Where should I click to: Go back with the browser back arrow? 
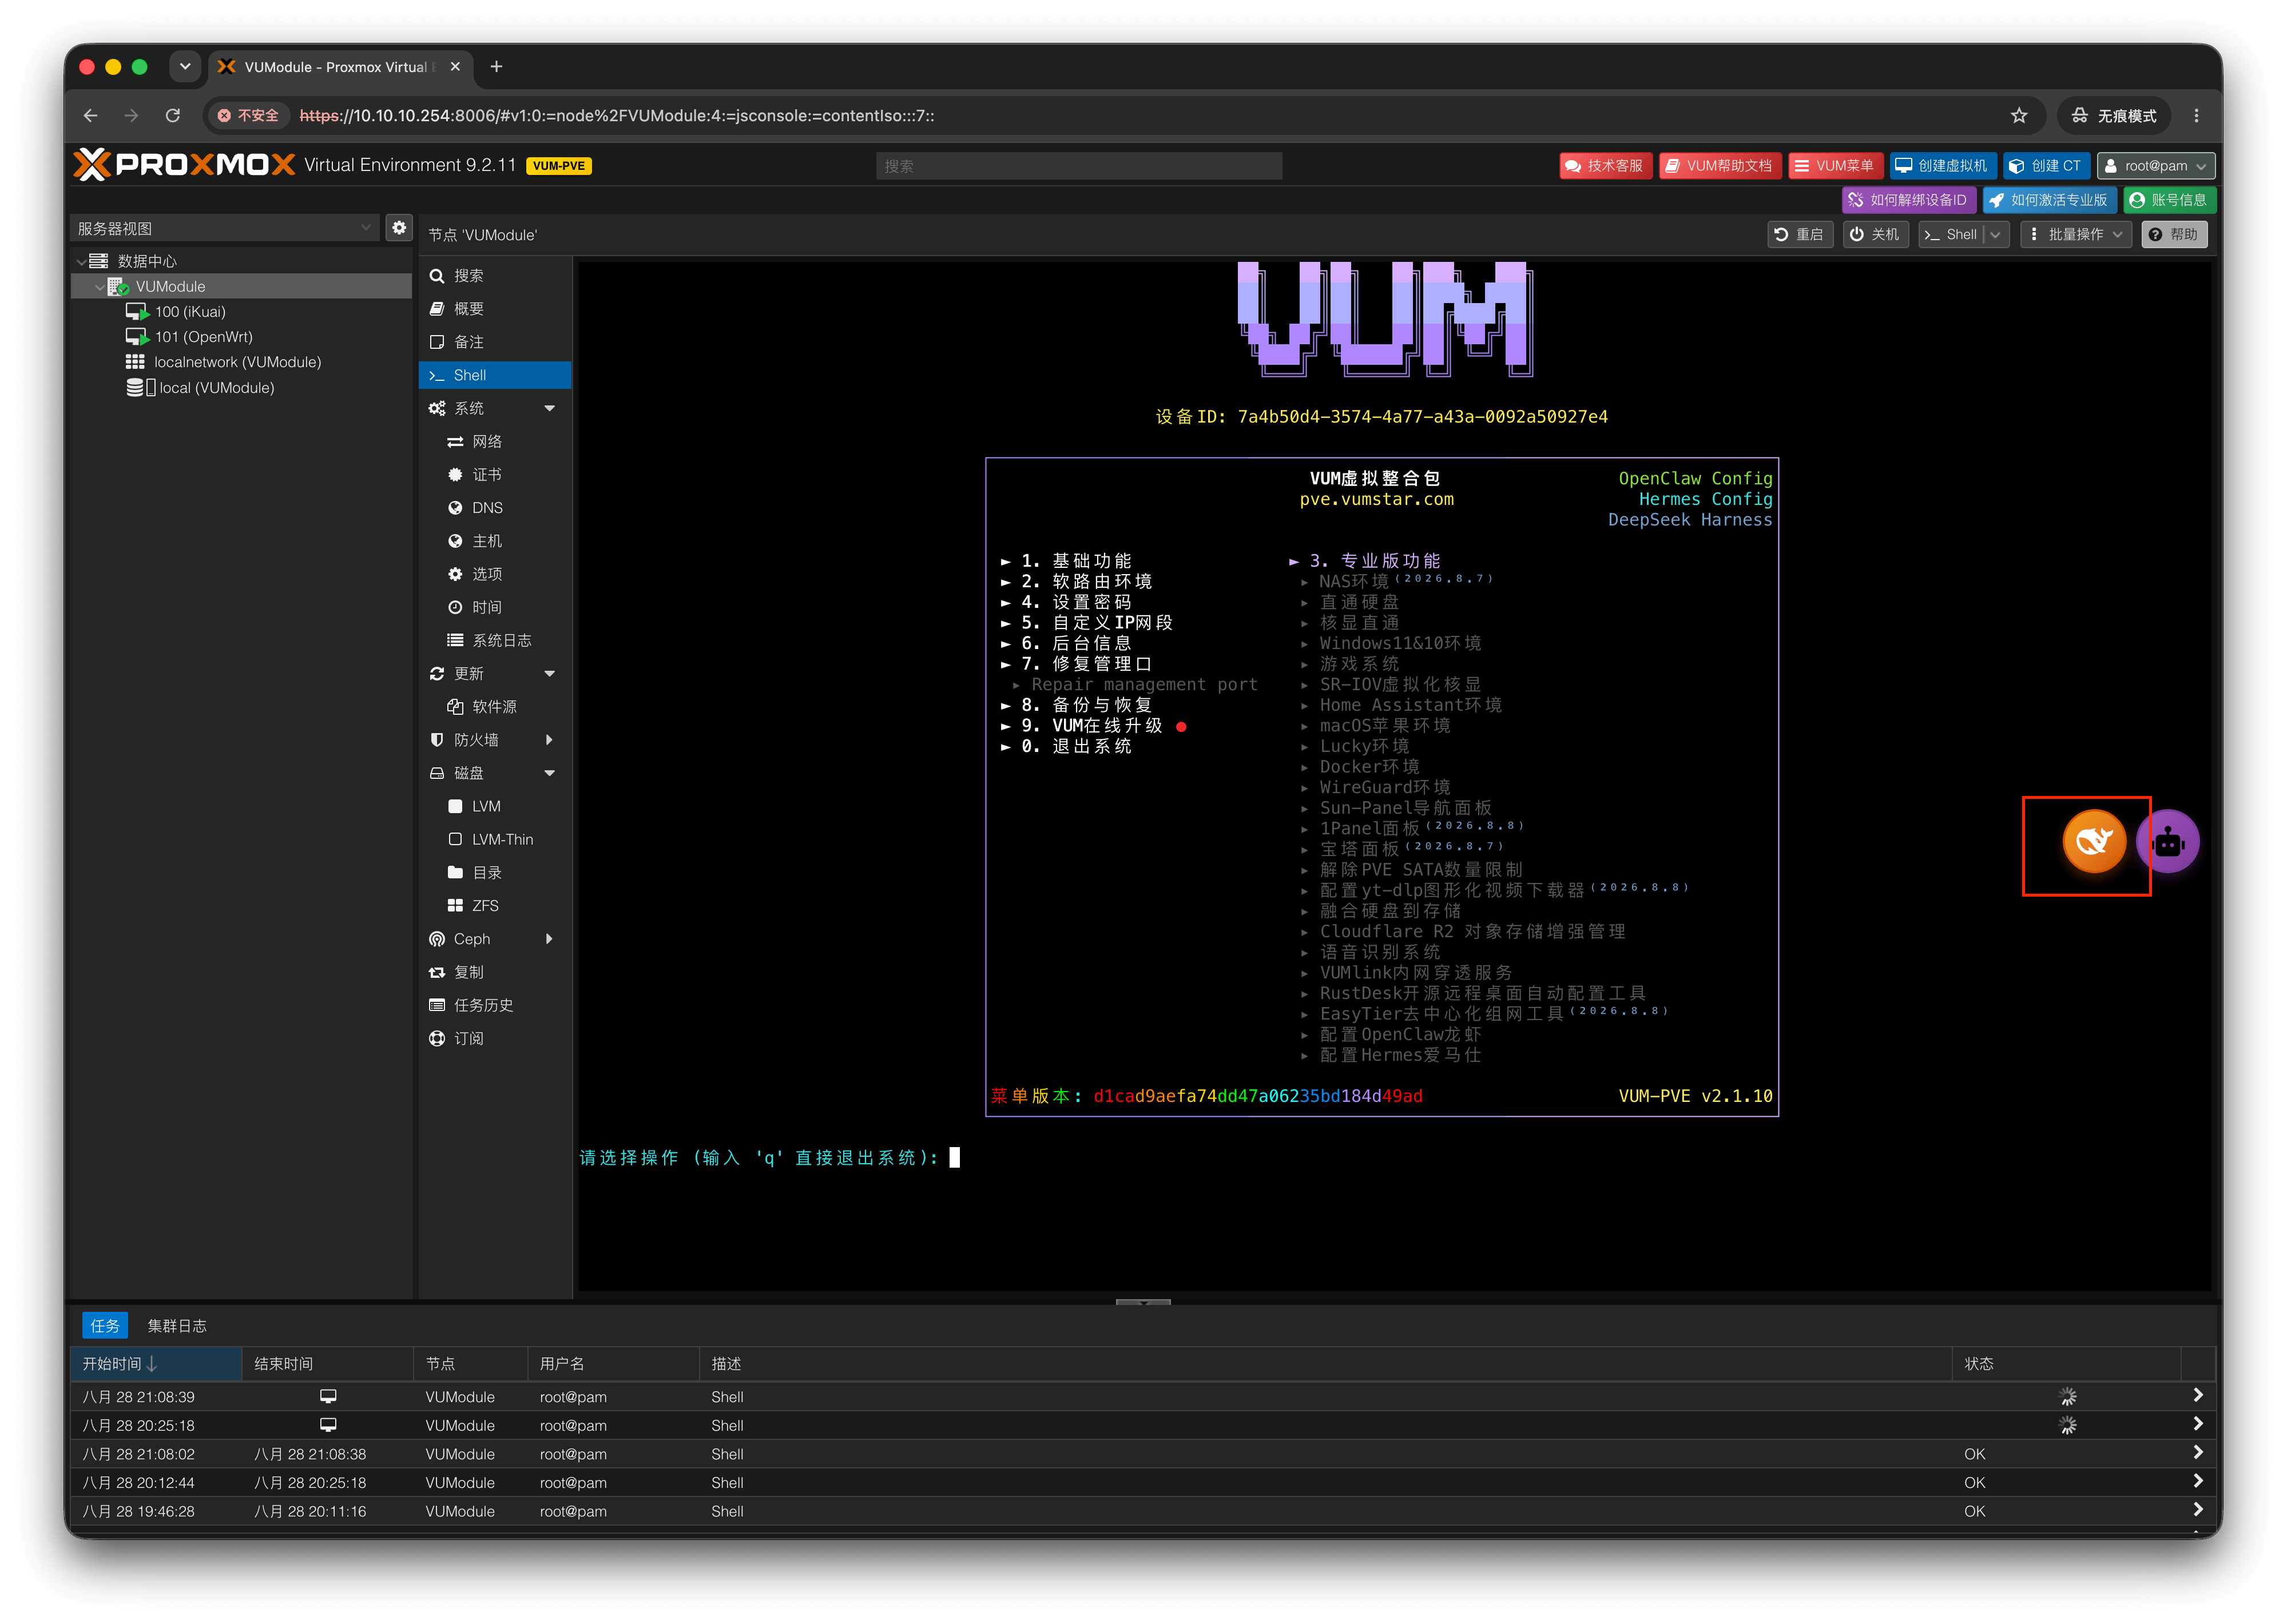coord(91,115)
